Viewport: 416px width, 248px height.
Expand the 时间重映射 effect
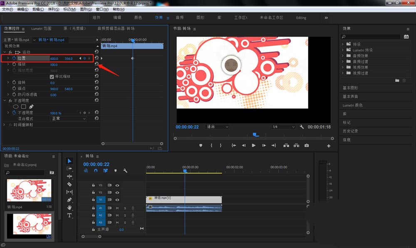4,125
